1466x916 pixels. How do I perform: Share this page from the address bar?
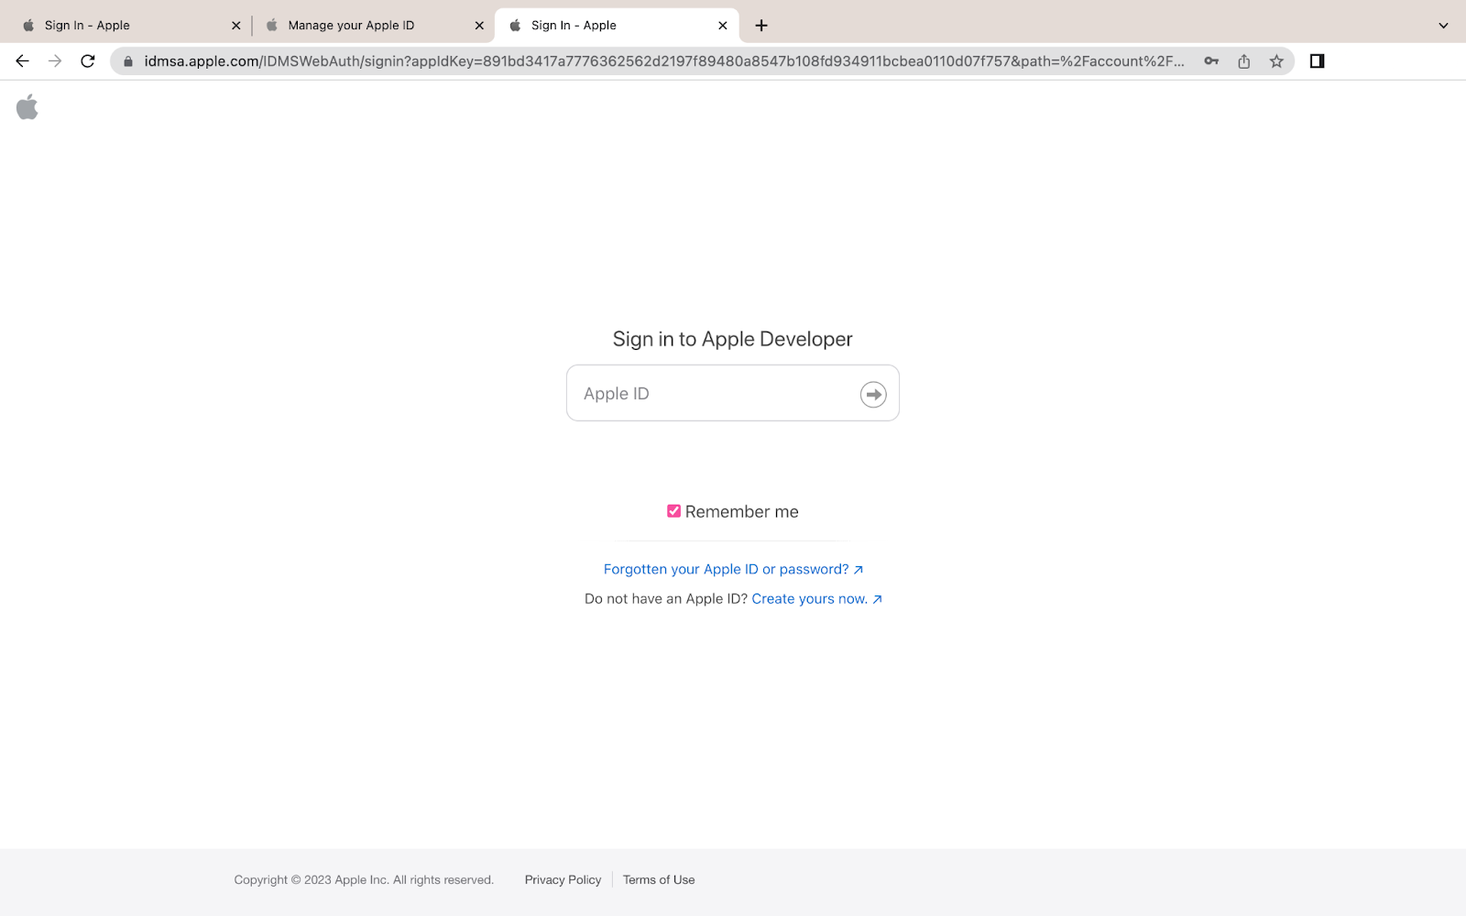[1243, 61]
